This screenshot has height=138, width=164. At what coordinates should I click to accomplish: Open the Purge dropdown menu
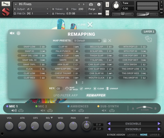pyautogui.click(x=94, y=9)
